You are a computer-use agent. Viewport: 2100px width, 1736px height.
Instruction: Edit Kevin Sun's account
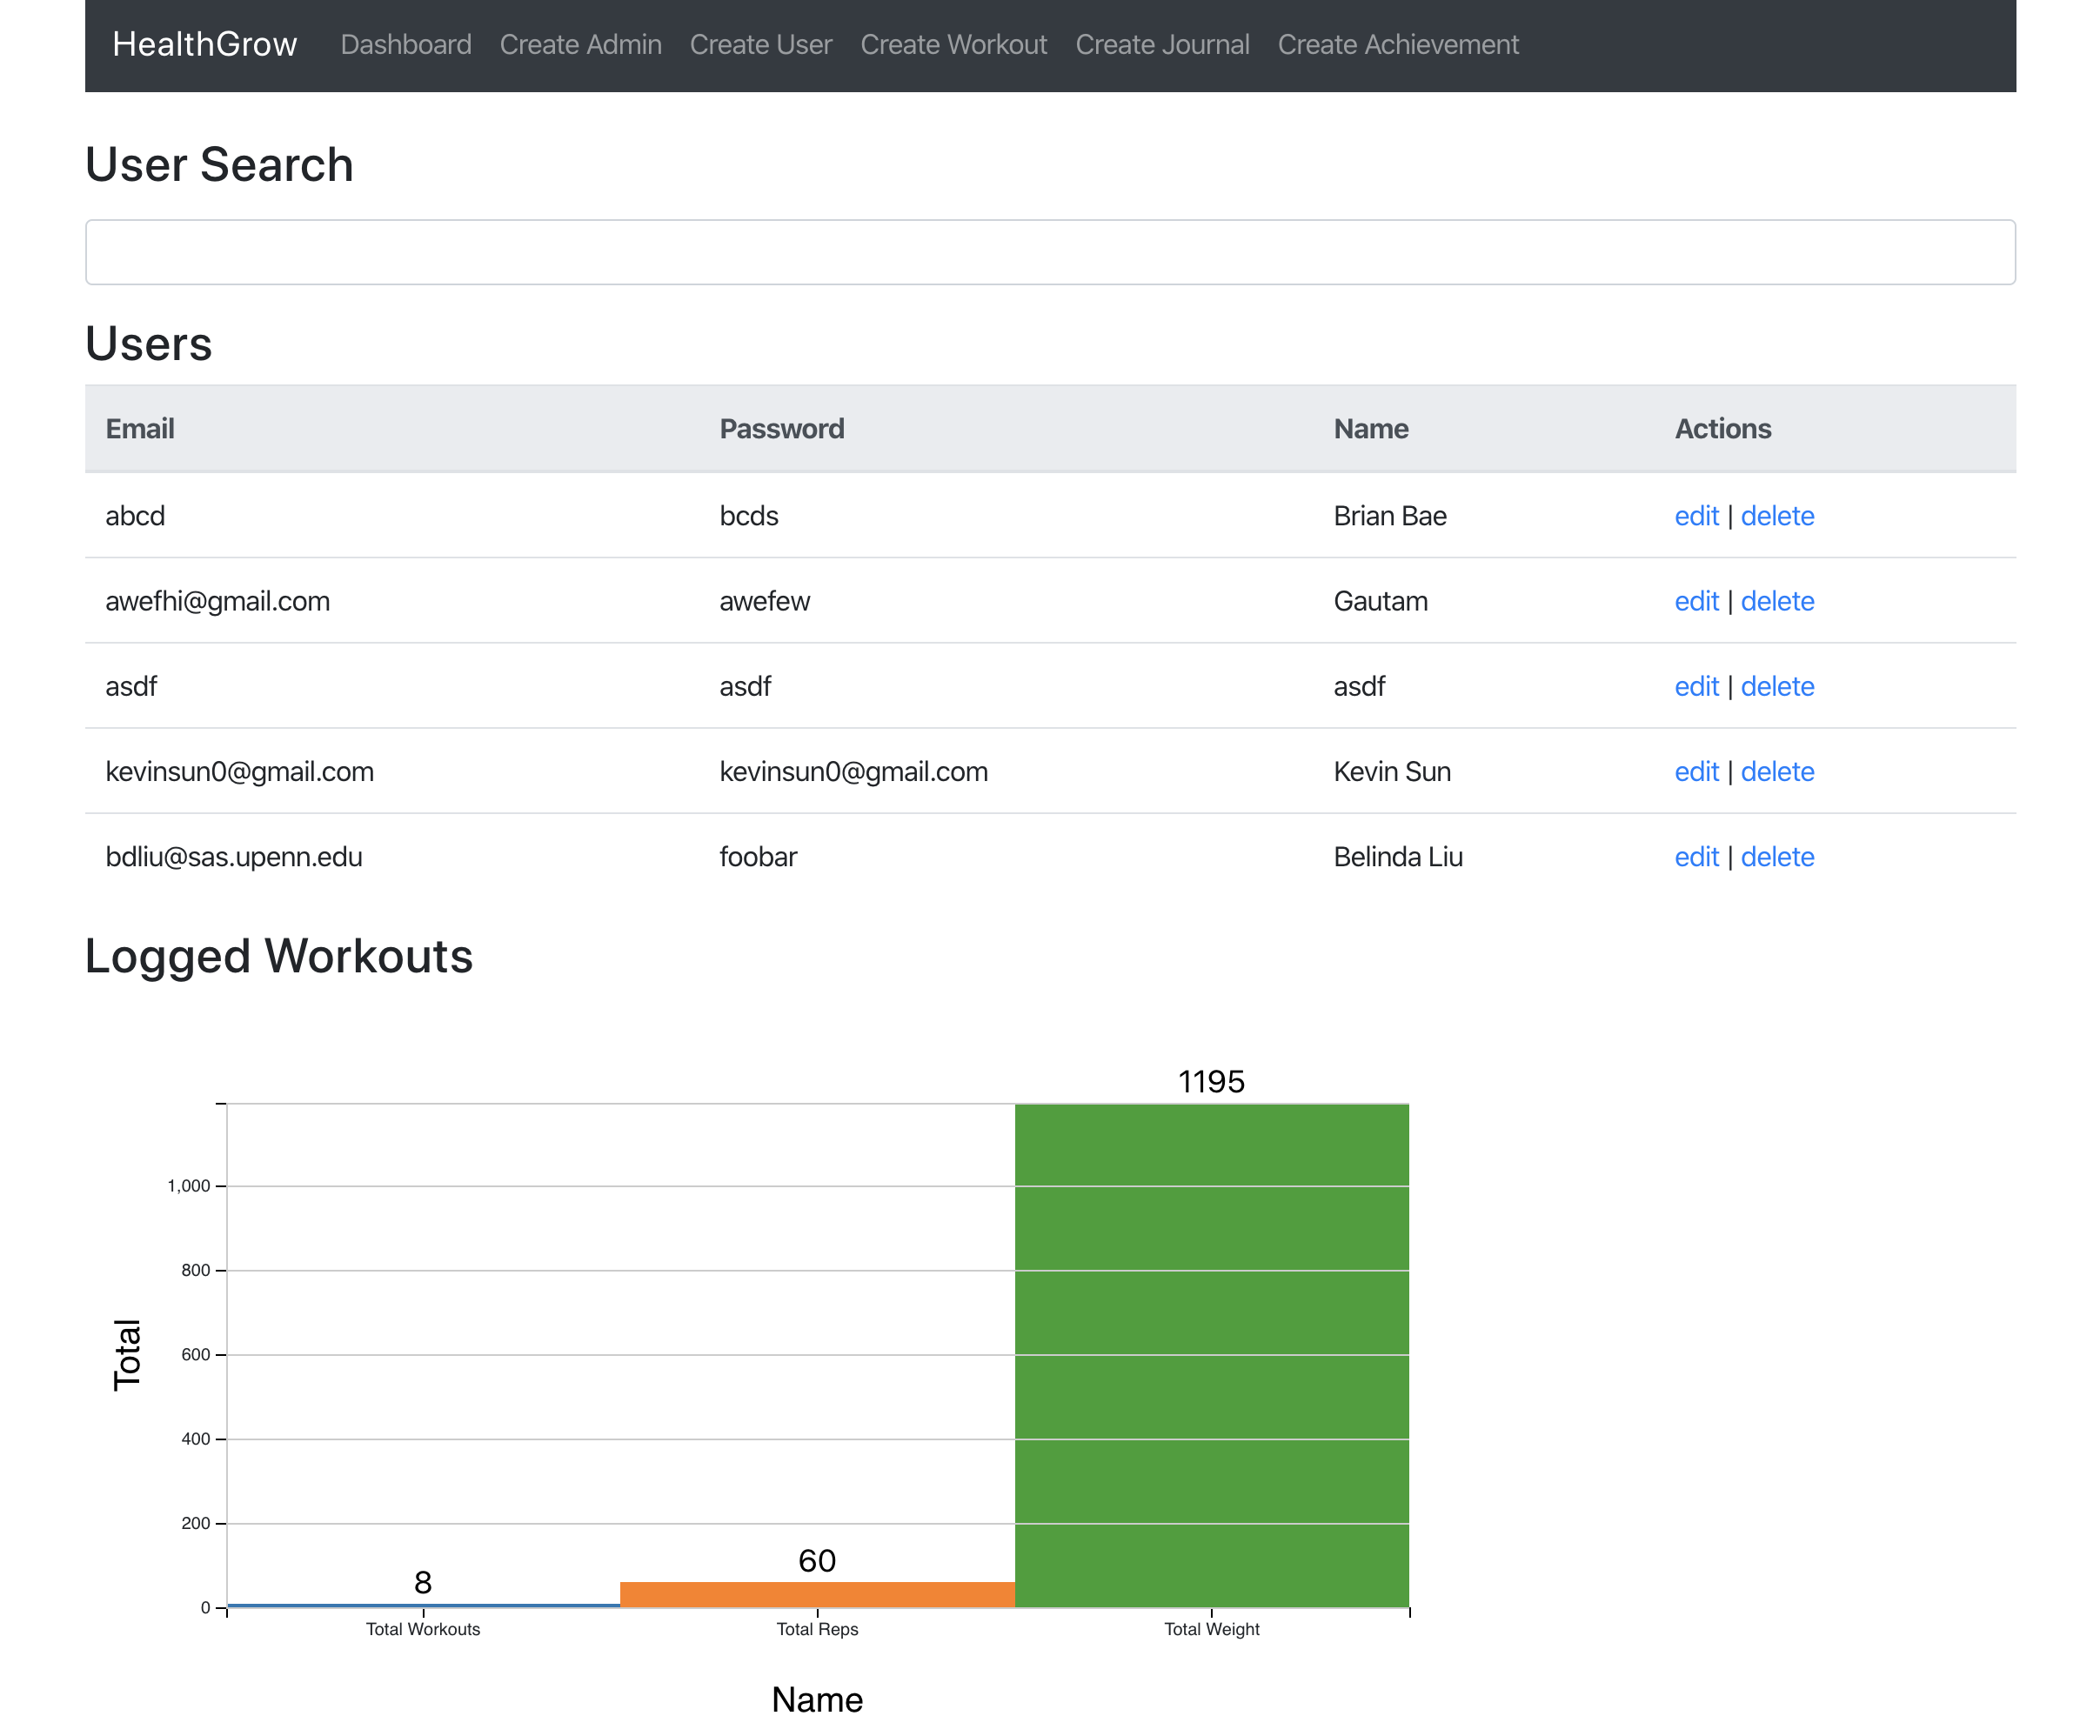click(1695, 771)
